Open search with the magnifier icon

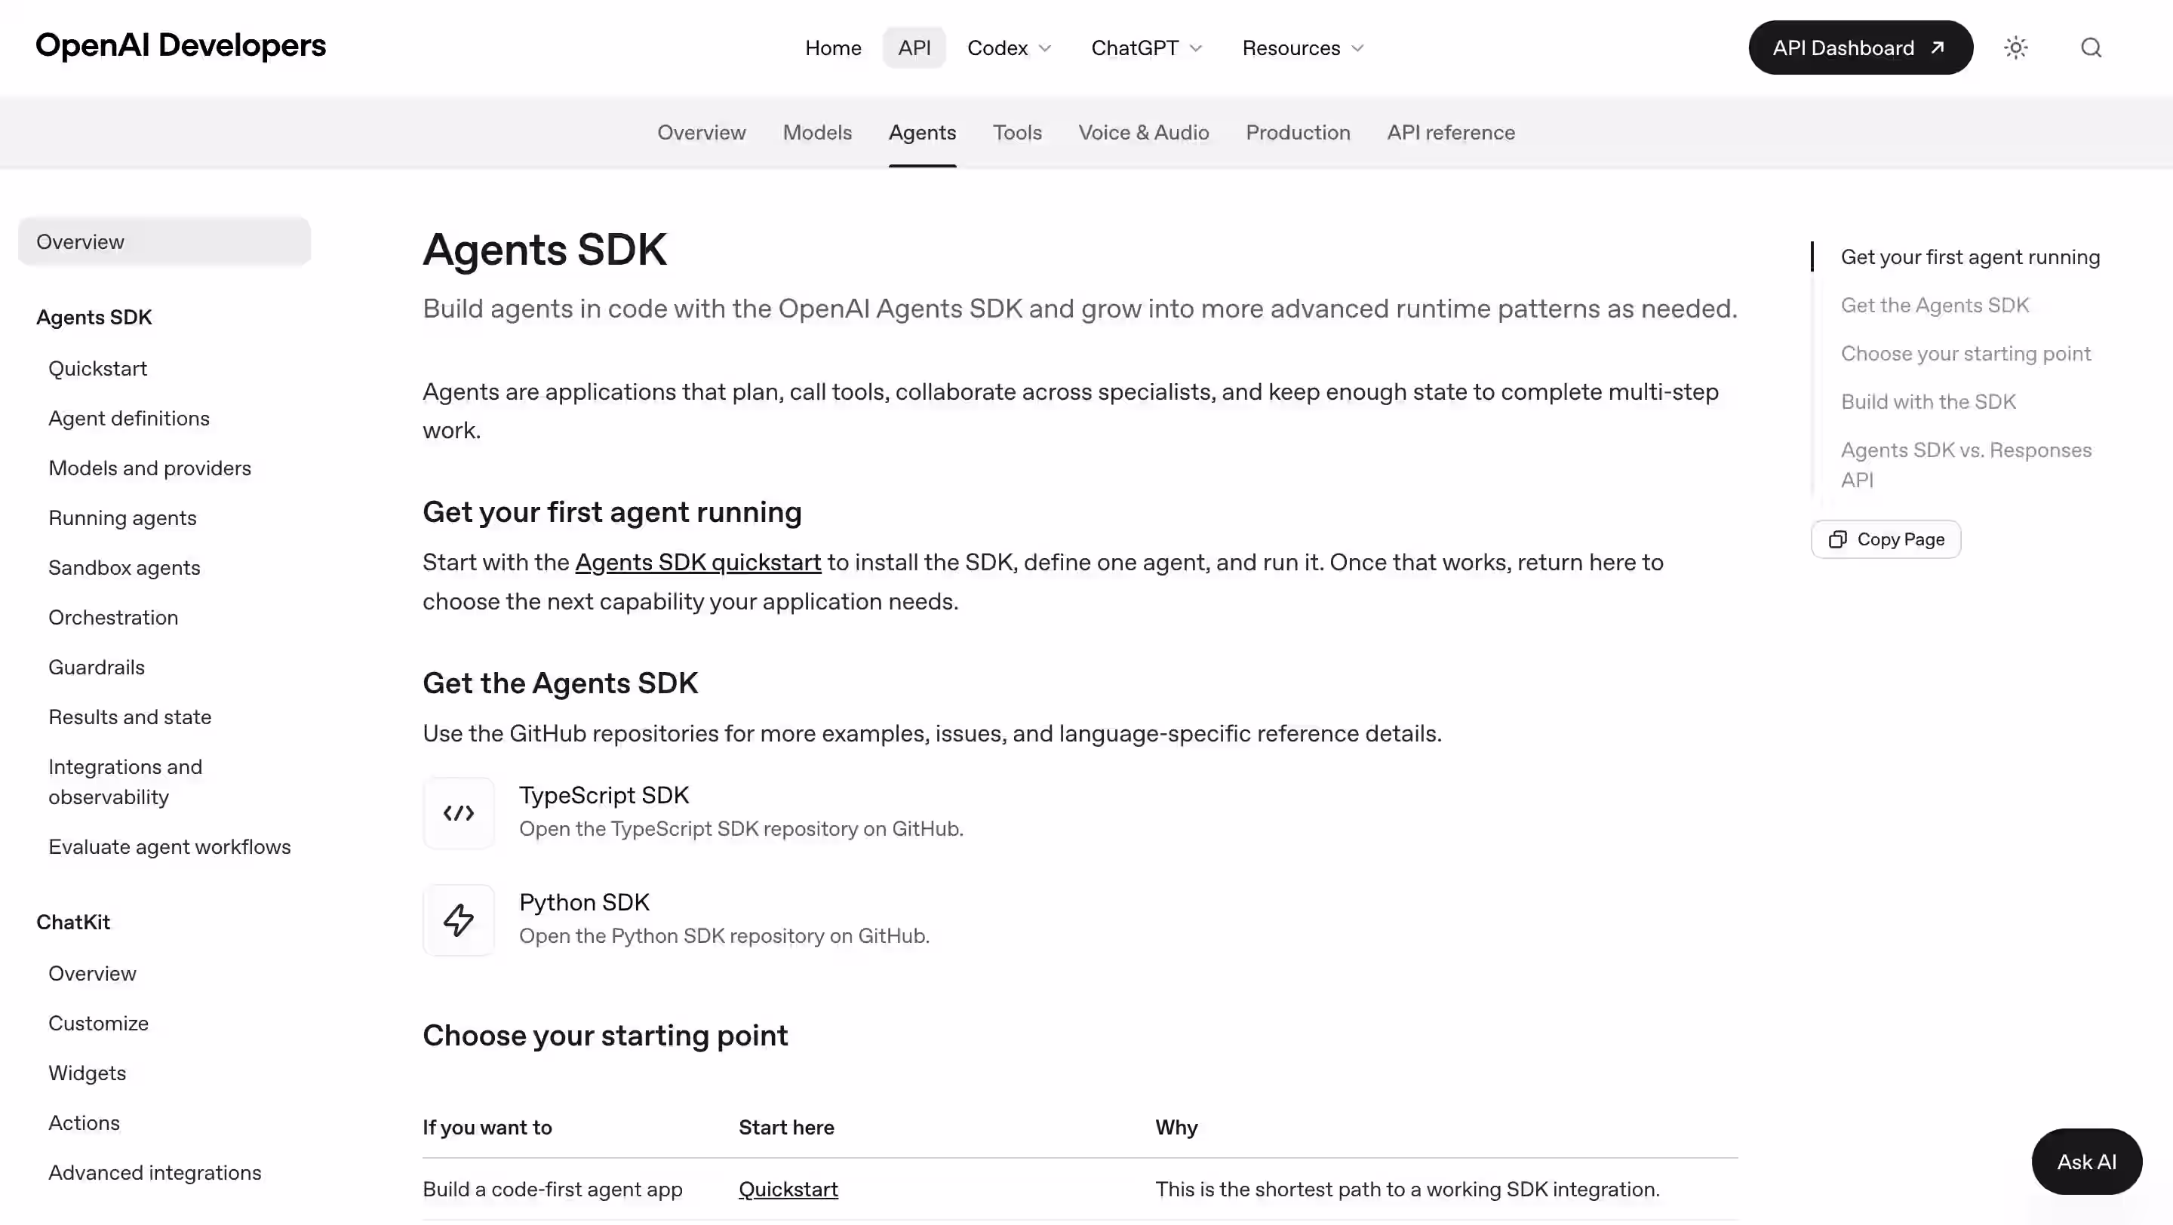[2090, 48]
